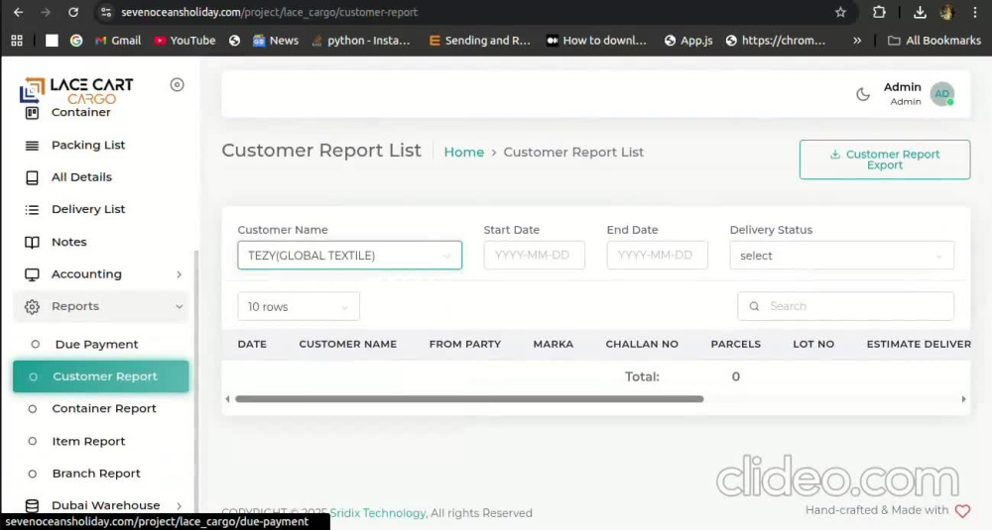Bookmark this page with star icon
Viewport: 992px width, 530px height.
pyautogui.click(x=840, y=12)
